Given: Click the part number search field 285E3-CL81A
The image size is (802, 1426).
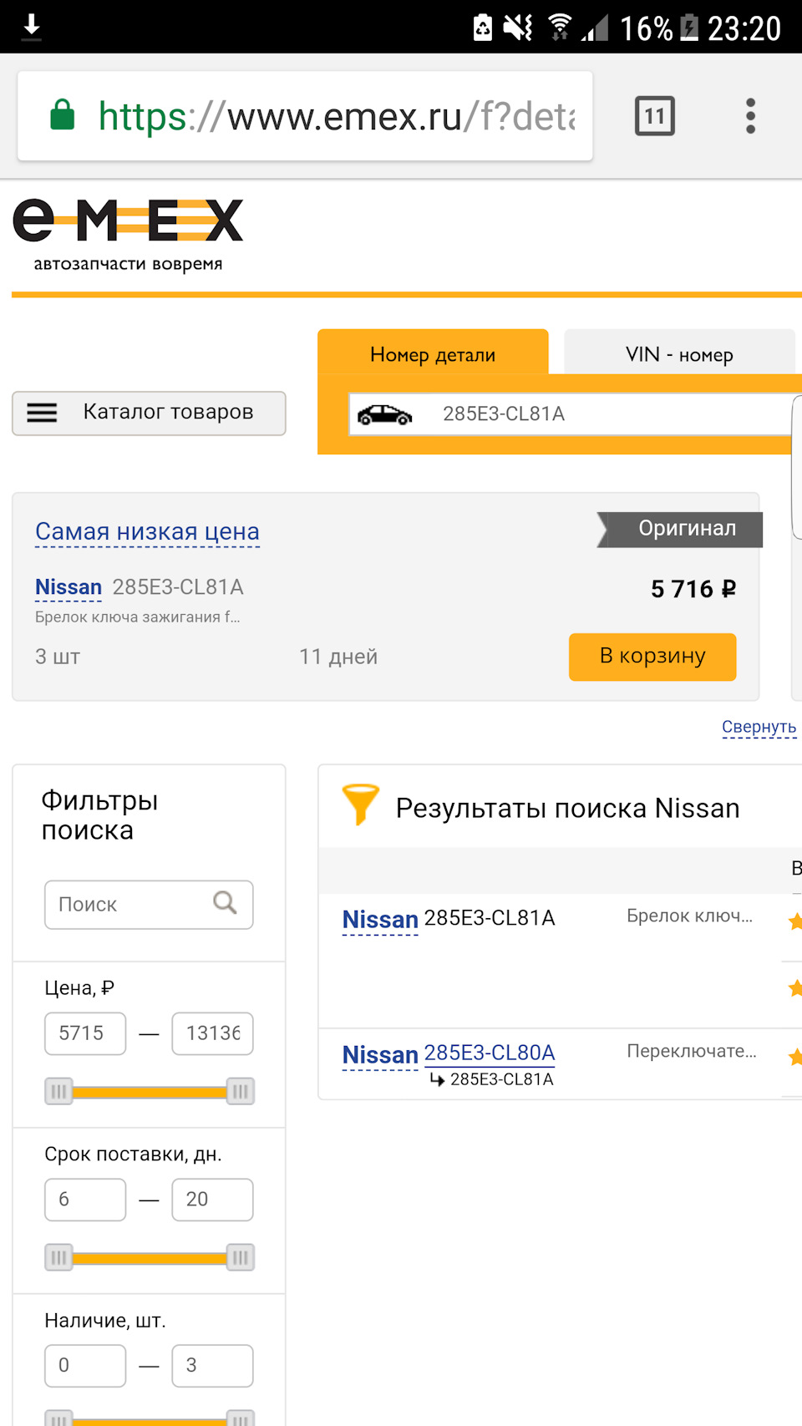Looking at the screenshot, I should click(x=571, y=414).
